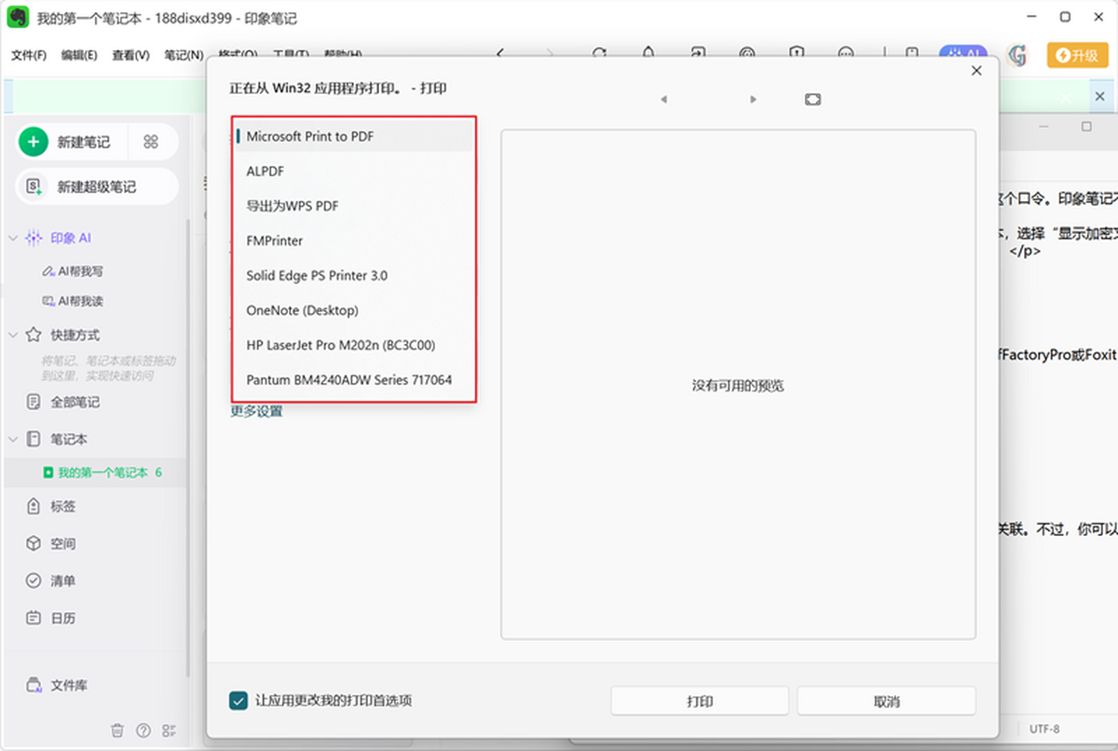
Task: Click the 新建笔记 button
Action: click(73, 142)
